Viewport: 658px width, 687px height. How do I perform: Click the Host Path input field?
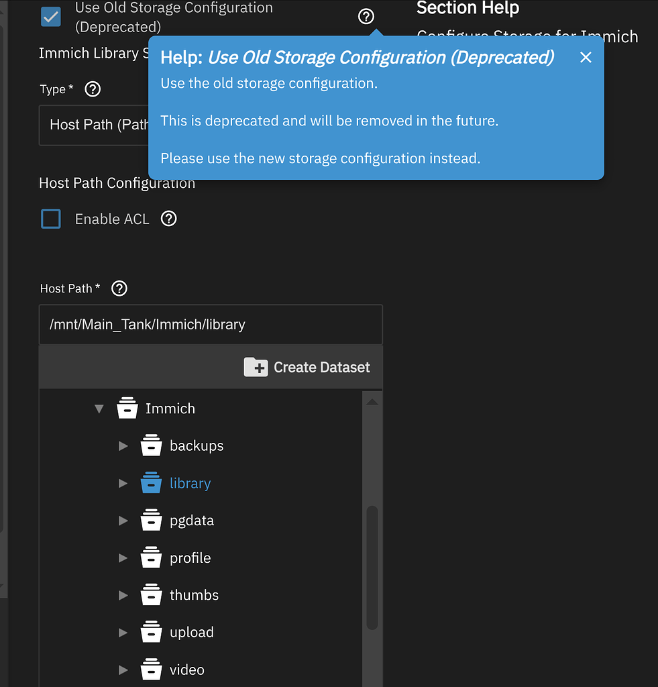(x=211, y=324)
